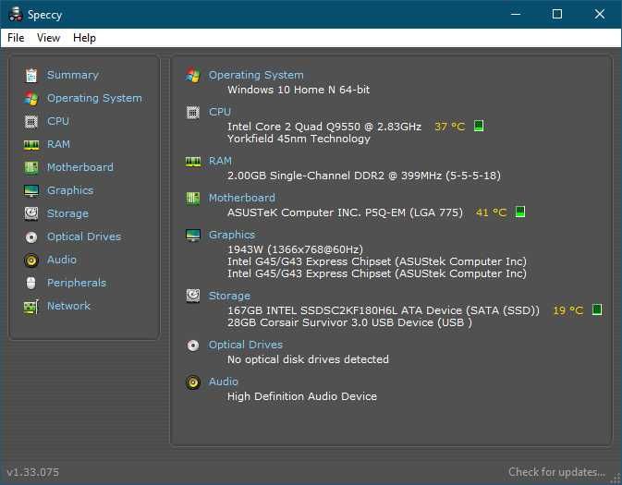This screenshot has height=485, width=622.
Task: Click version number v1.33.075 in status bar
Action: (33, 472)
